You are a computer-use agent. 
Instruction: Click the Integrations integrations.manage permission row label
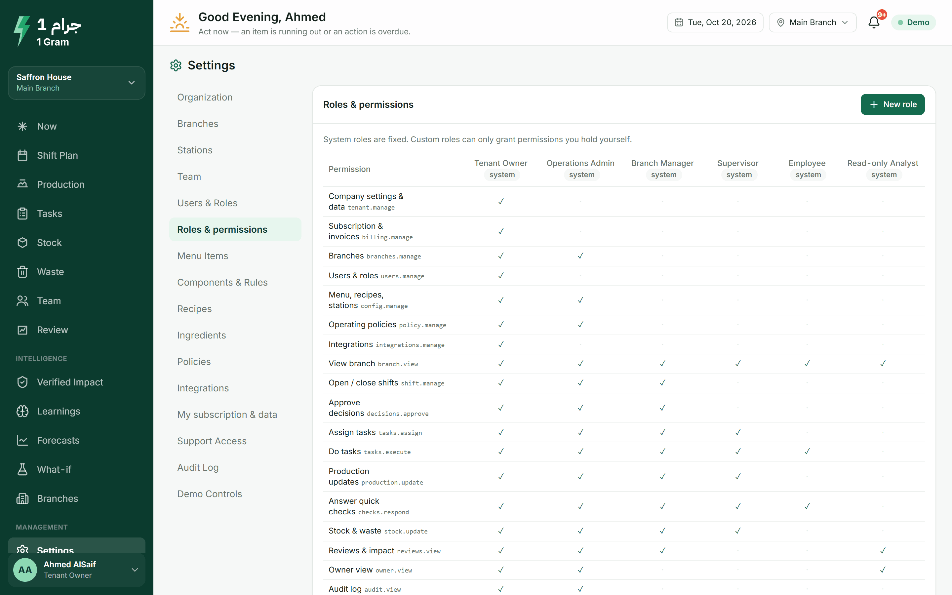(386, 345)
